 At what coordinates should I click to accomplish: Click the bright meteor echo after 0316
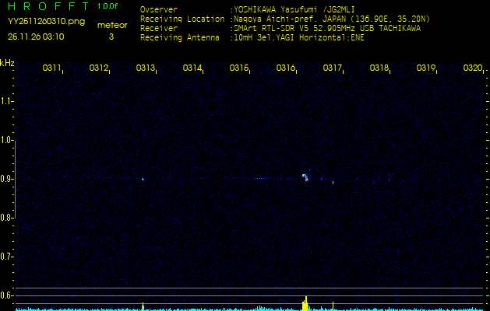coord(305,177)
